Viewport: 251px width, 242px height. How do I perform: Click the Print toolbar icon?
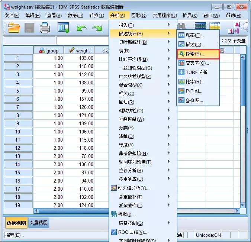(x=45, y=28)
